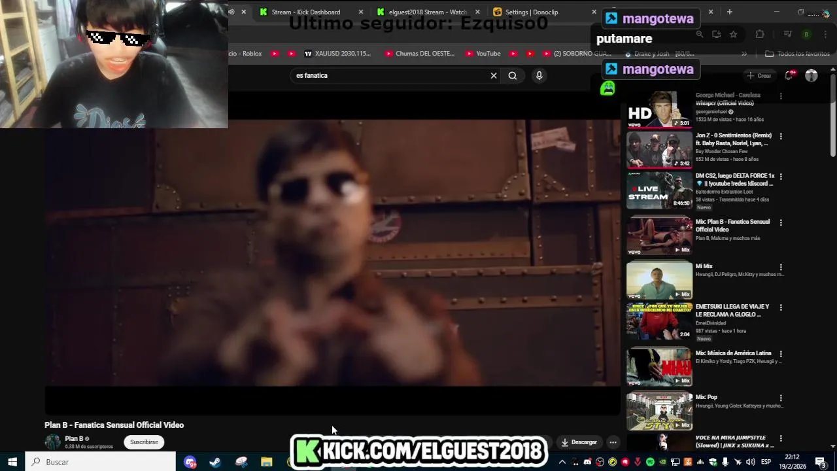Viewport: 837px width, 471px height.
Task: Open options for Mix Música de América Latina
Action: (x=781, y=354)
